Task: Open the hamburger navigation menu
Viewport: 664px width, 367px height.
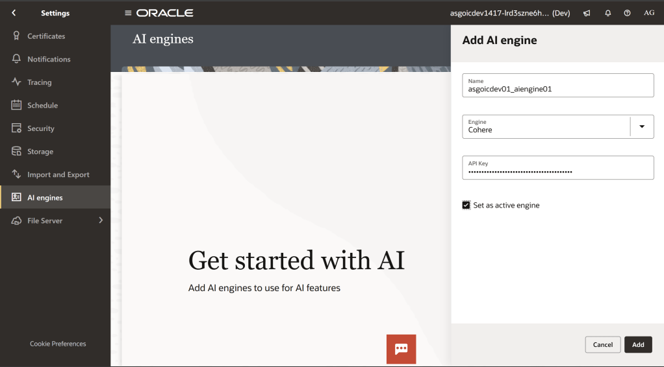Action: (128, 13)
